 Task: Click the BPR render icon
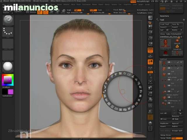[150, 18]
